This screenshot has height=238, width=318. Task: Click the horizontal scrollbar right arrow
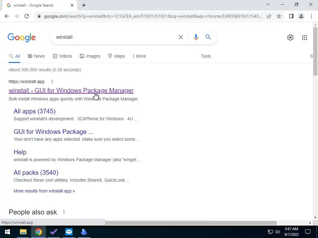(310, 223)
